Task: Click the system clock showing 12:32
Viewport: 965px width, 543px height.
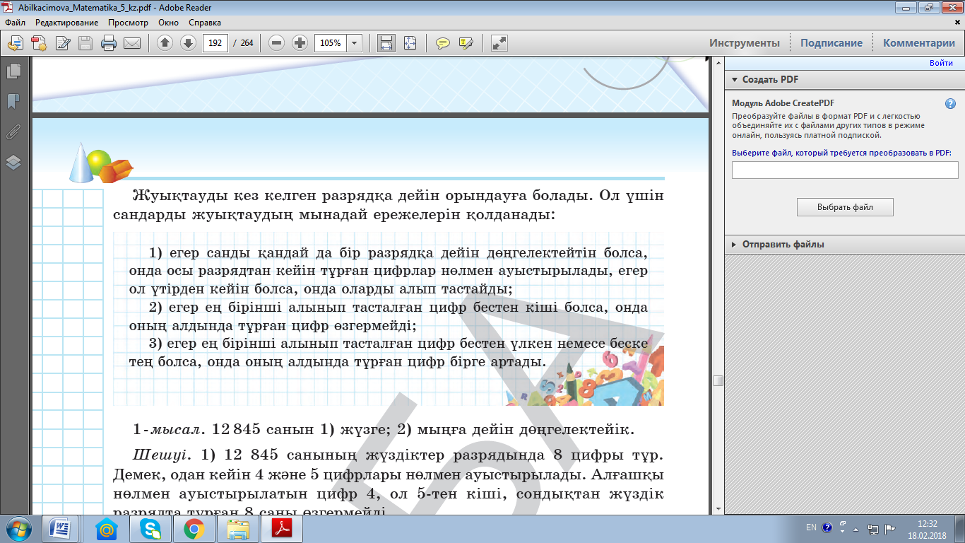Action: click(927, 524)
